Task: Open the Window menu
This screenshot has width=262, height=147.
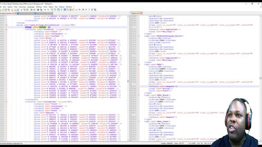Action: click(x=69, y=7)
